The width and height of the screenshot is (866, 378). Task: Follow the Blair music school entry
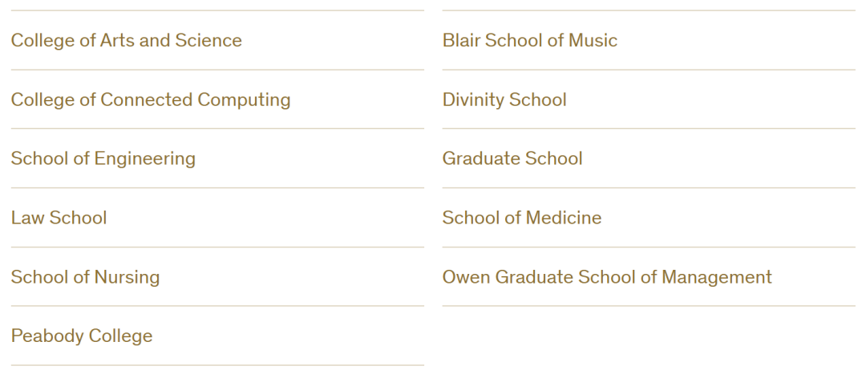click(x=530, y=40)
